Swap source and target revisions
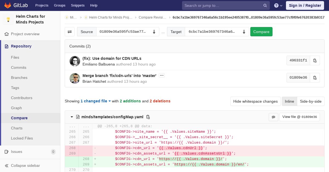The image size is (329, 172). pos(70,32)
